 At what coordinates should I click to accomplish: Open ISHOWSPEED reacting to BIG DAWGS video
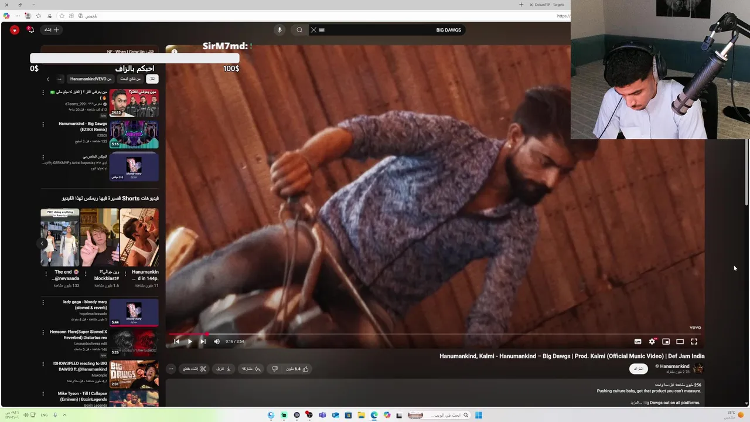click(x=134, y=375)
